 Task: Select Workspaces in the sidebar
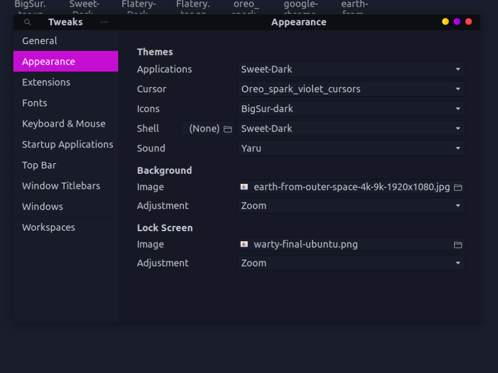[66, 227]
